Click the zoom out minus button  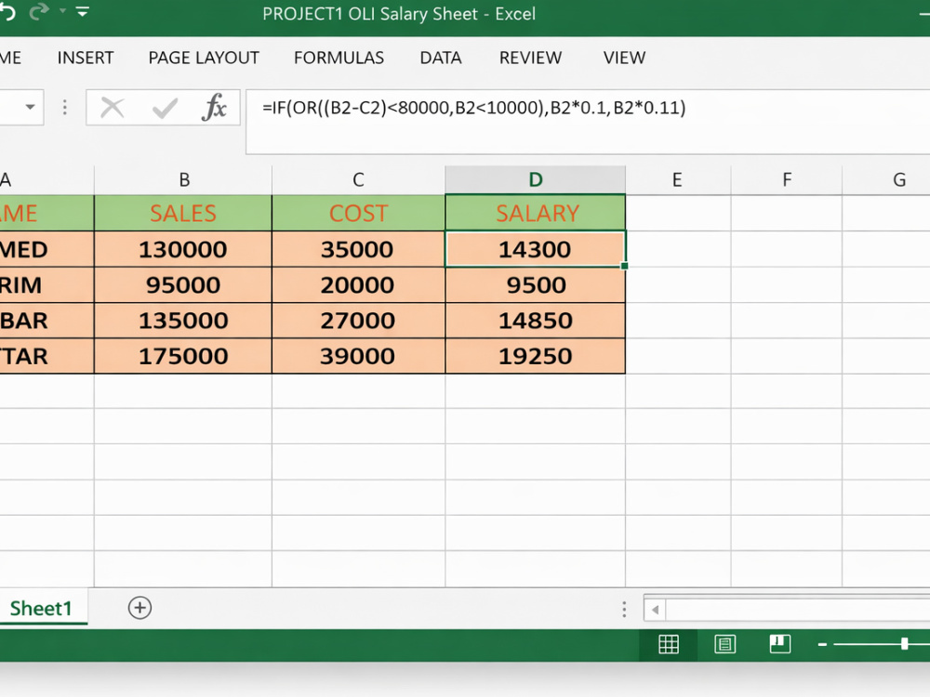[822, 644]
